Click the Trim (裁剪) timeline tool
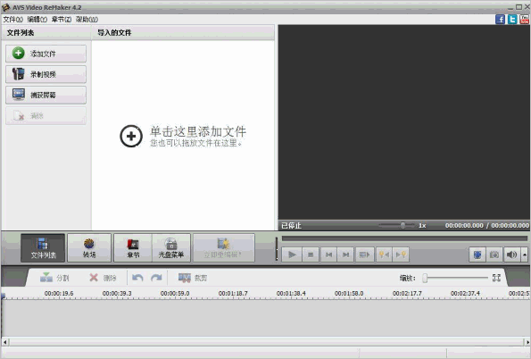Image resolution: width=531 pixels, height=359 pixels. 193,278
